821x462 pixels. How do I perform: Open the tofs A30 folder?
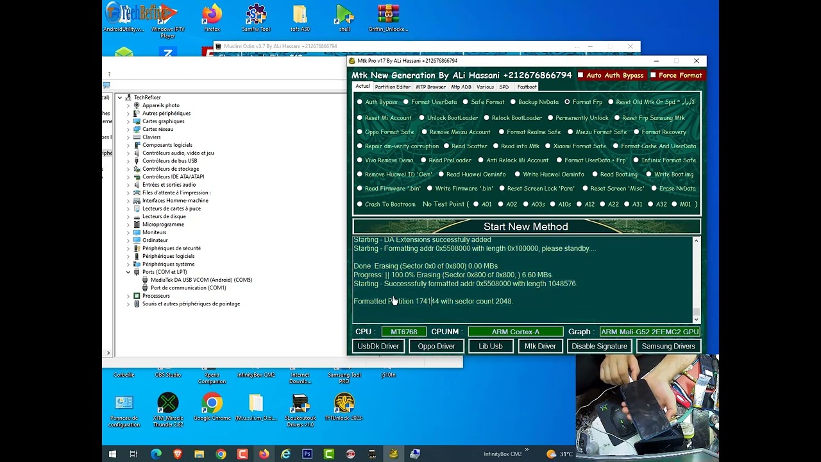coord(300,18)
